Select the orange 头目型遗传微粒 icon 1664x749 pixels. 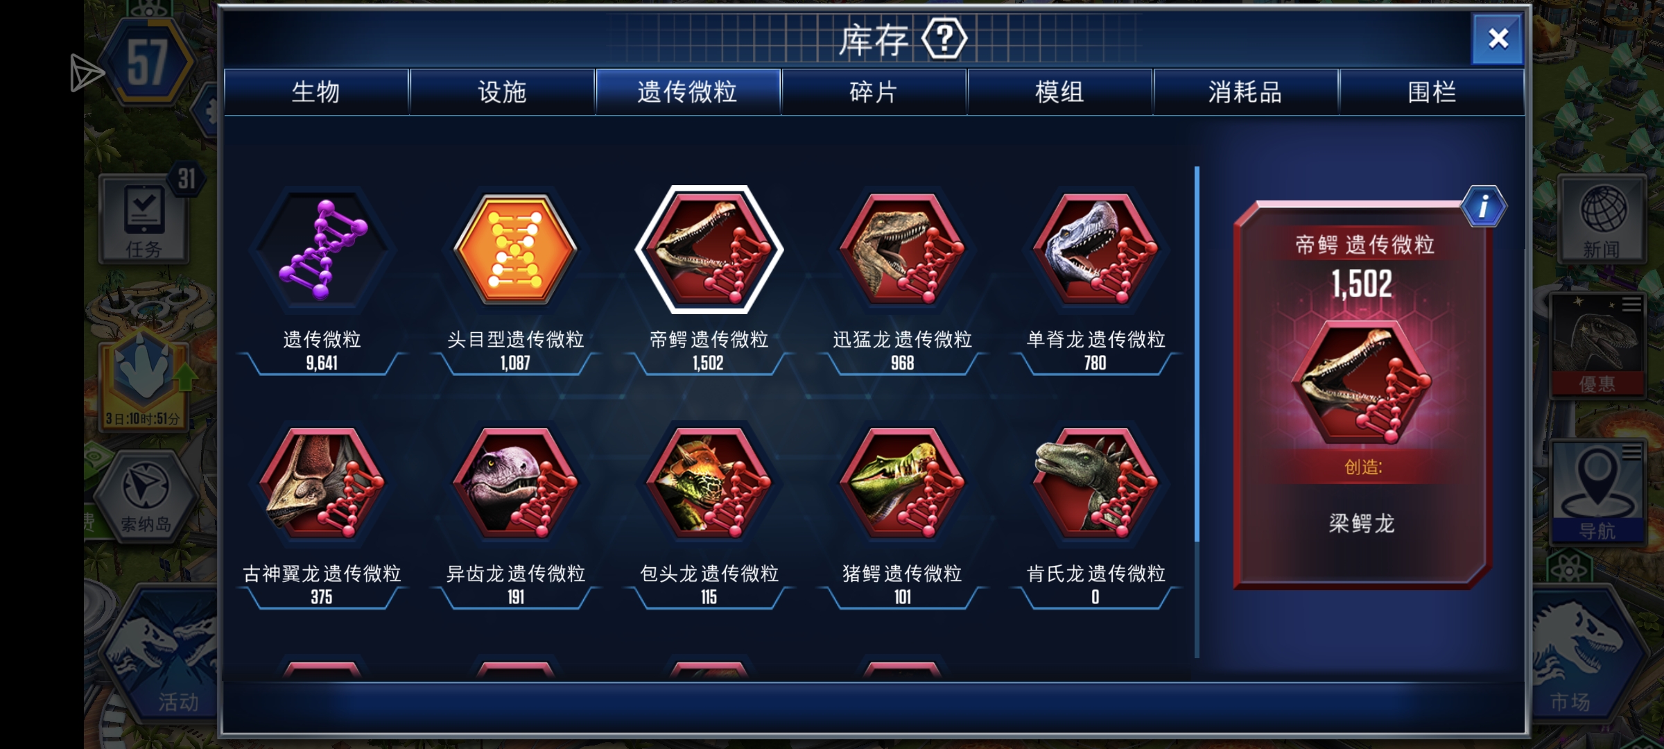coord(515,250)
